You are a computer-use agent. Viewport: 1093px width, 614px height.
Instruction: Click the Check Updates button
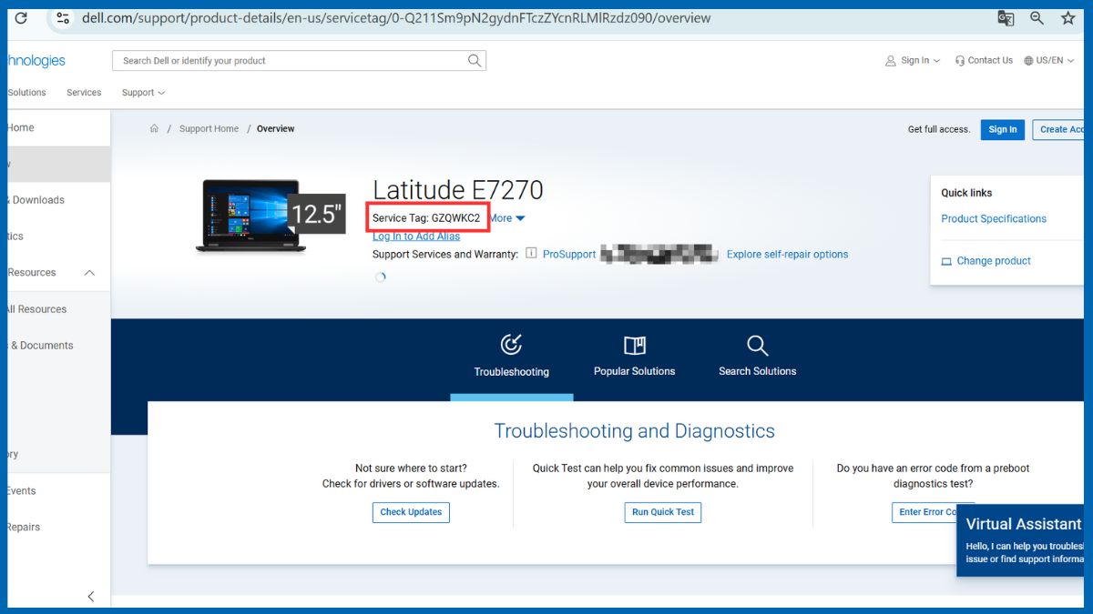point(411,512)
